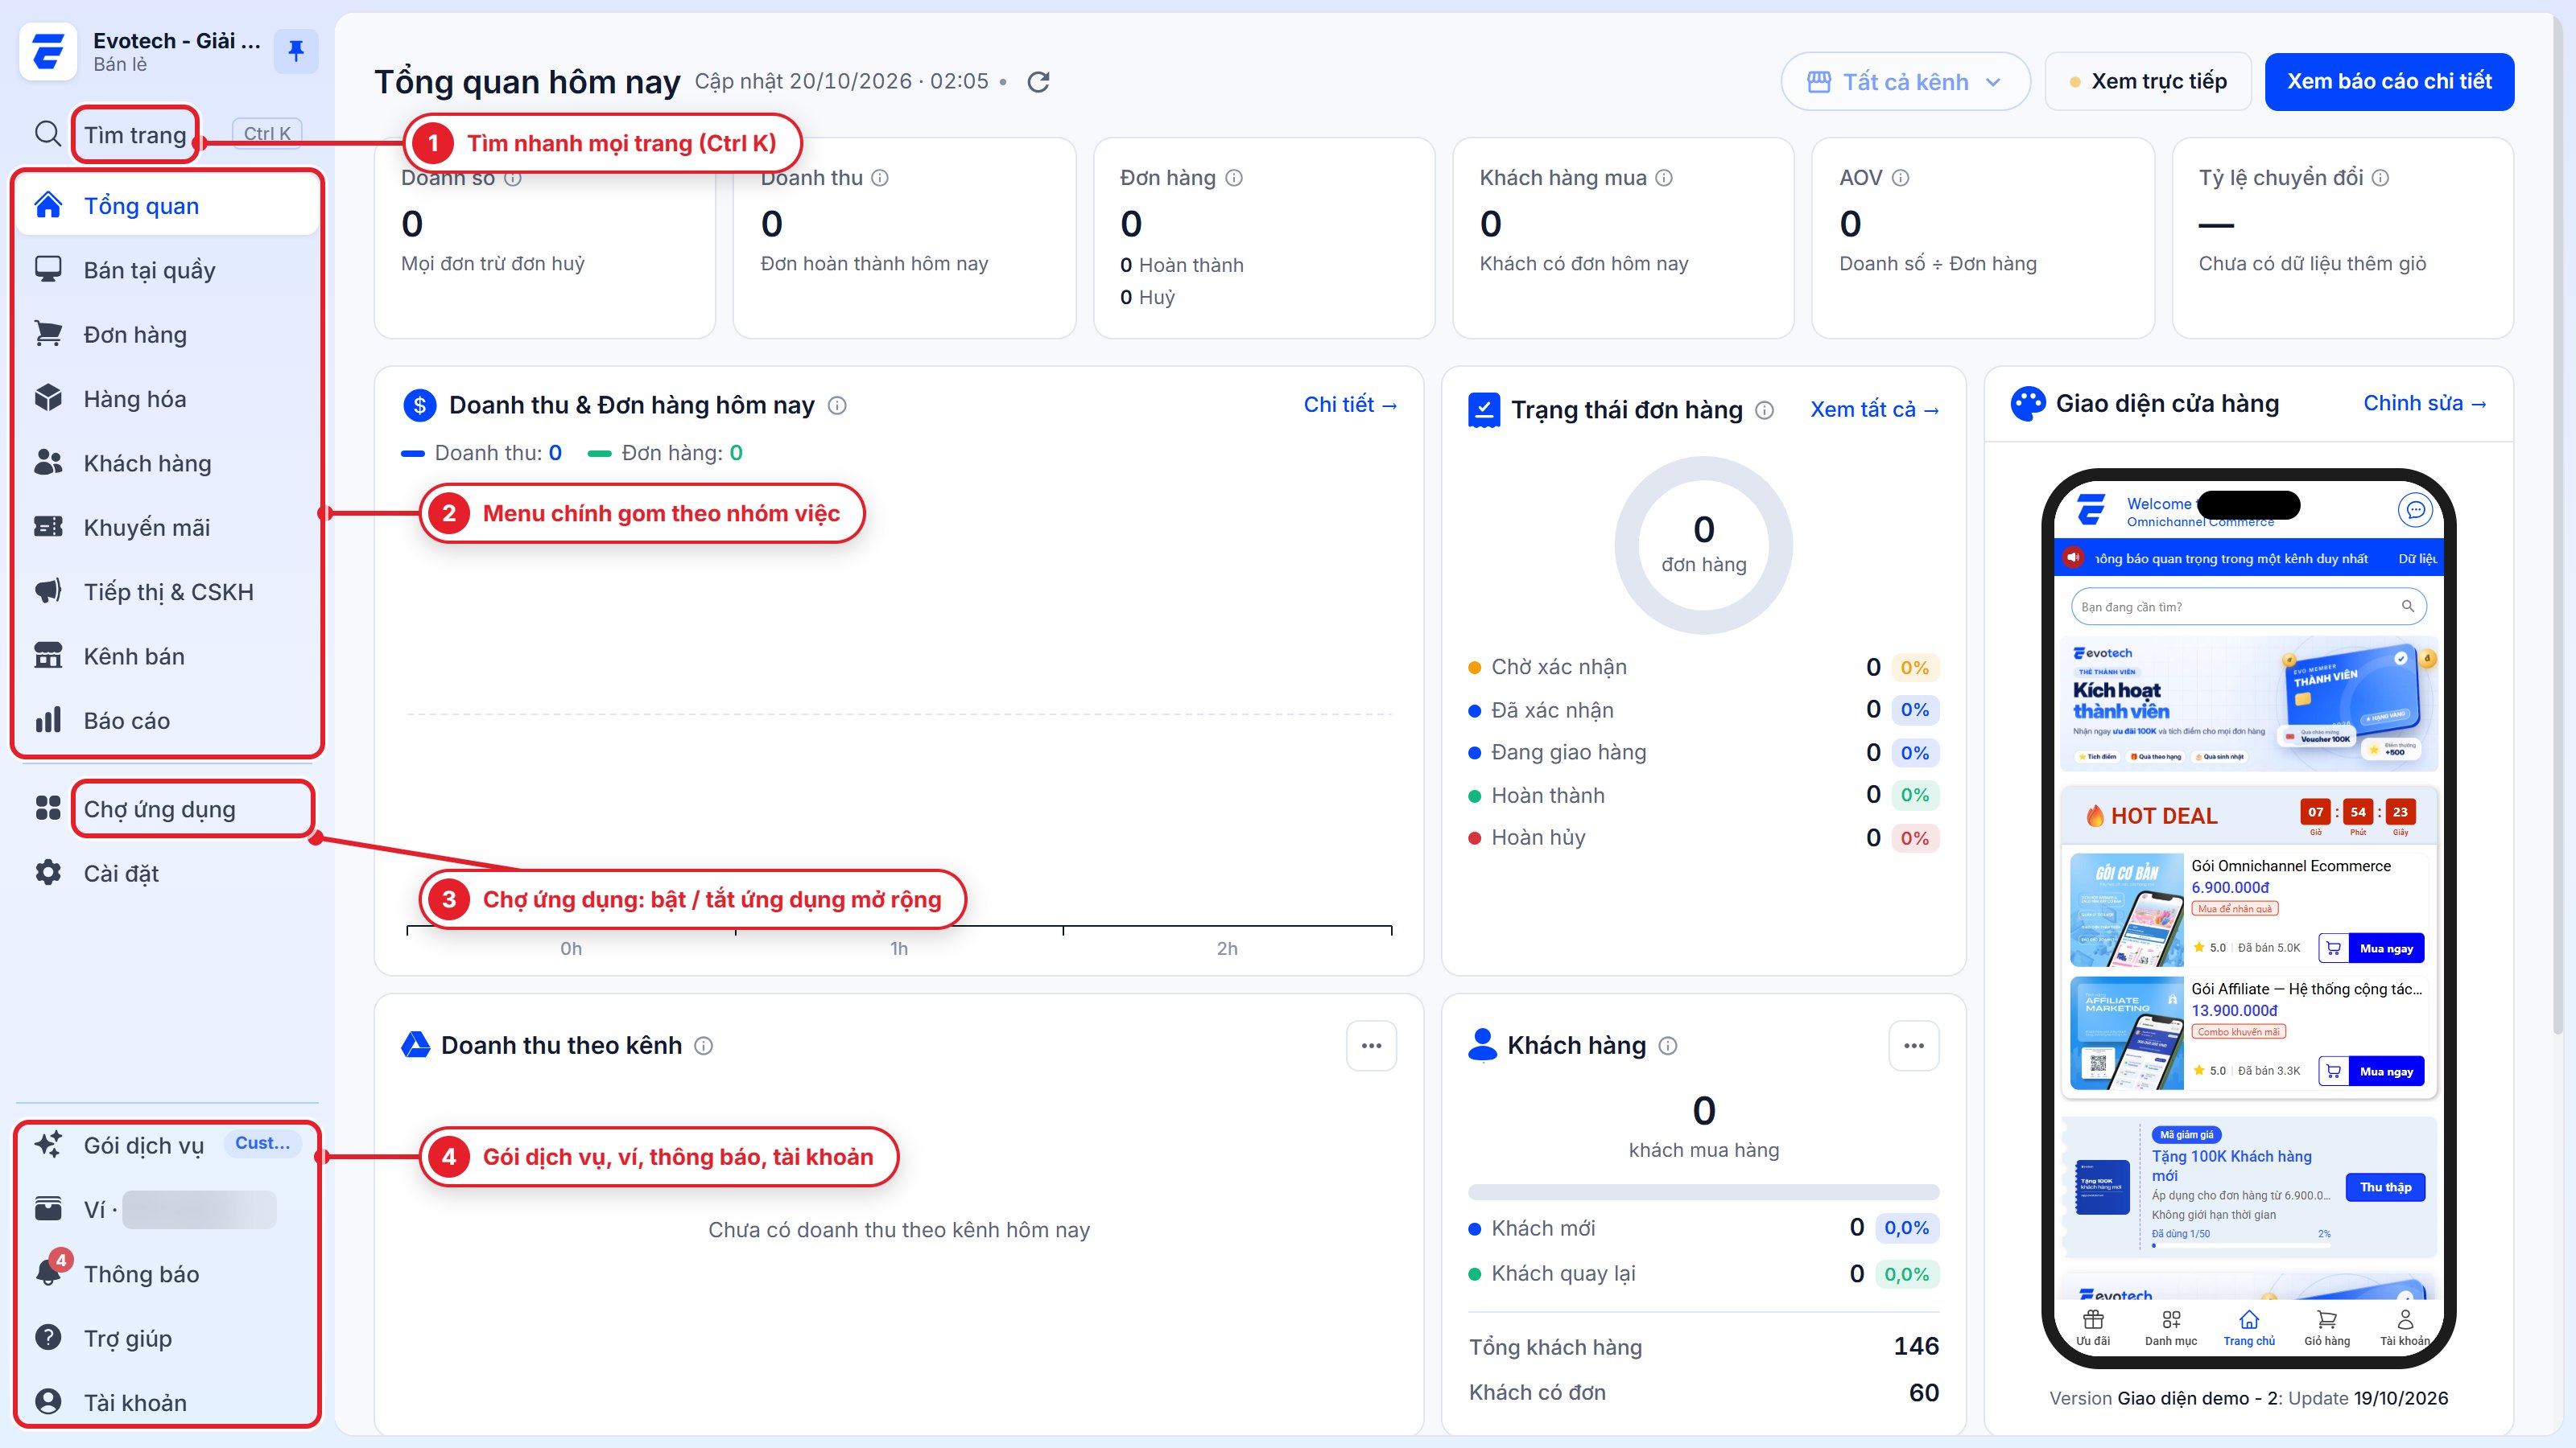Click Xem tất cả link for order status
Viewport: 2576px width, 1448px height.
point(1874,409)
